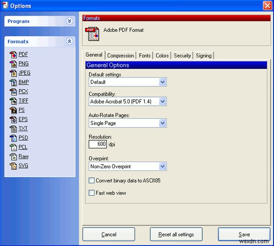
Task: Click the BMP format icon in sidebar
Action: 13,83
